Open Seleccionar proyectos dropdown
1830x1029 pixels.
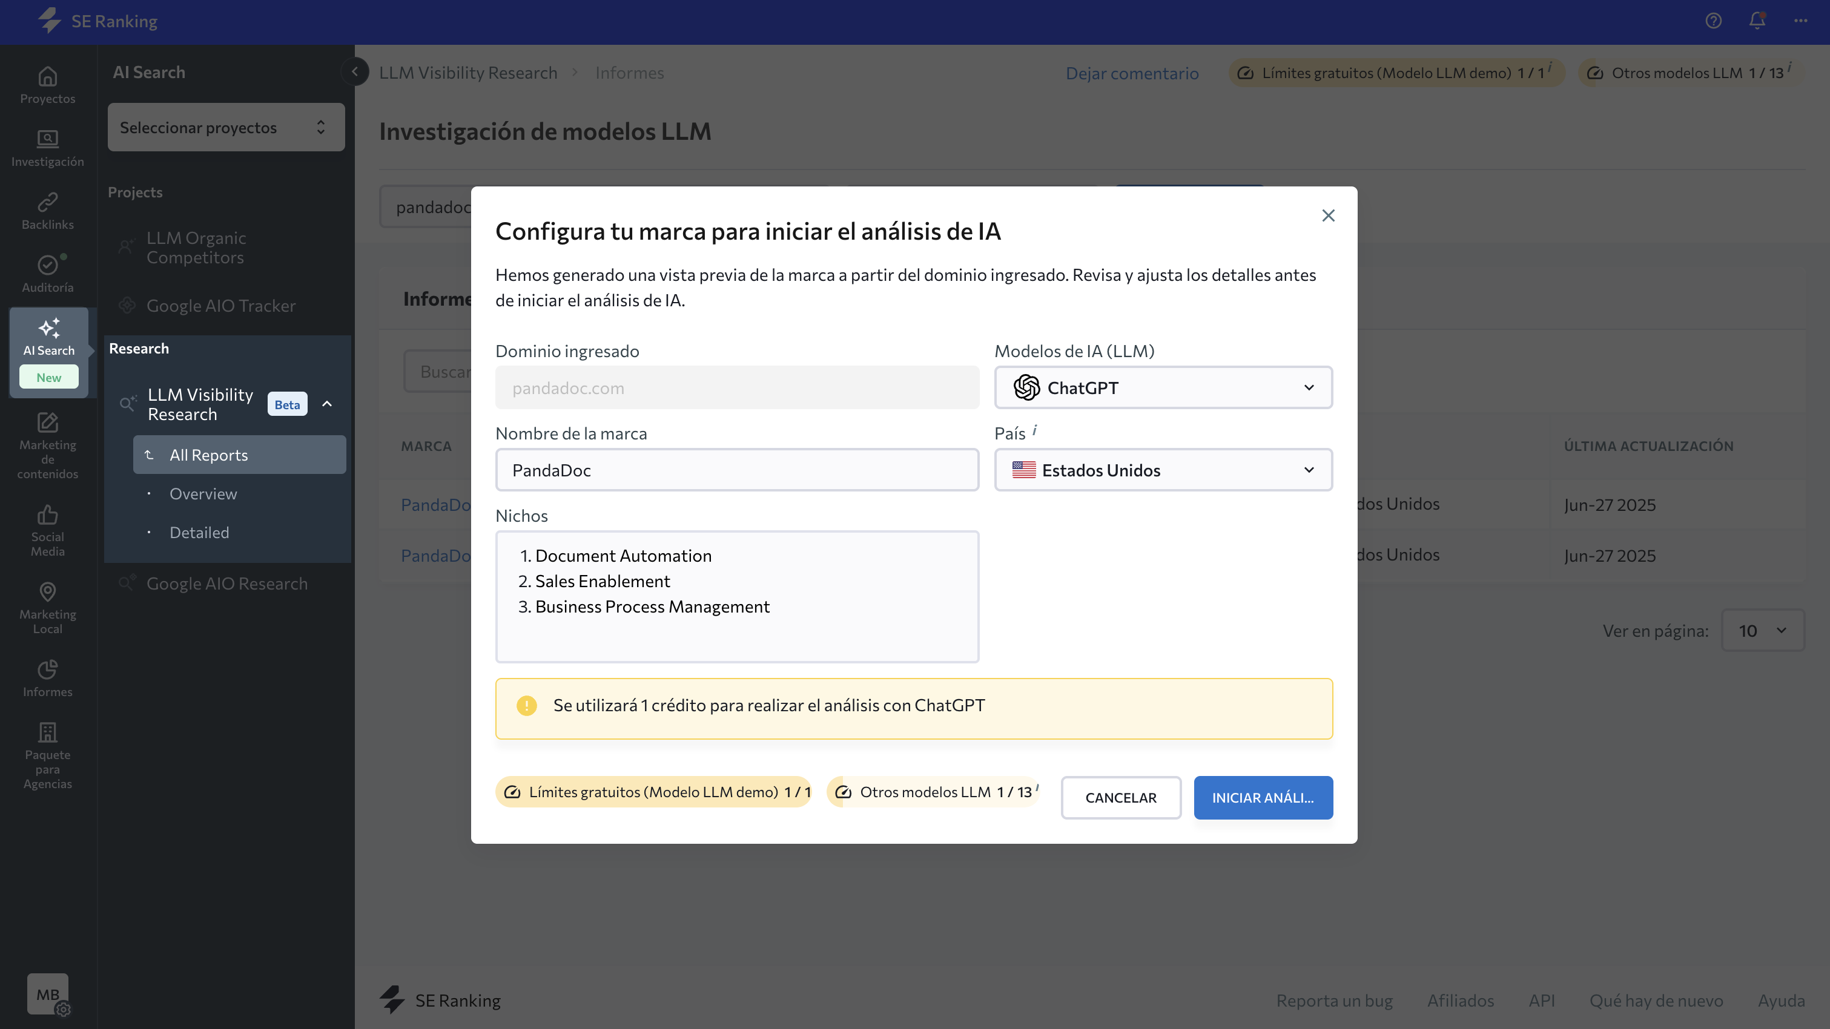click(x=226, y=127)
